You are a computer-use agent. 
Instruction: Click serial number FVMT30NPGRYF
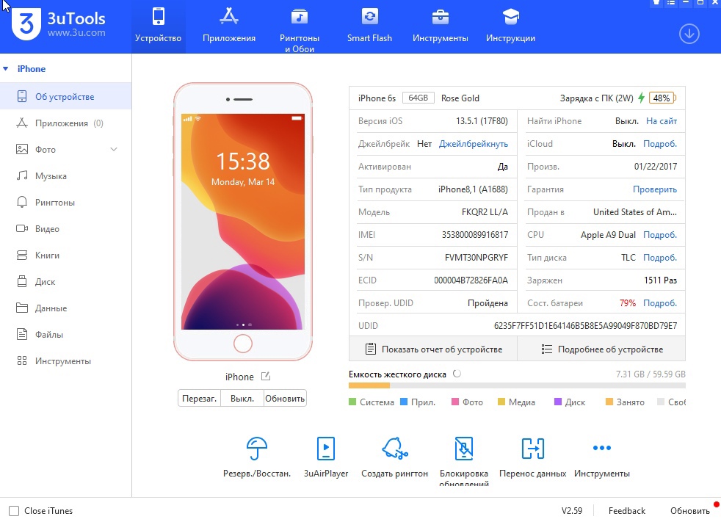(x=477, y=258)
